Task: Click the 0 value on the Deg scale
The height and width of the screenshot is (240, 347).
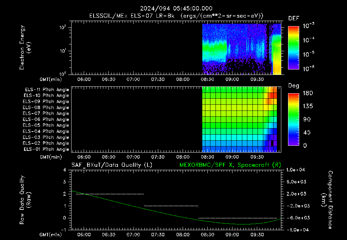Action: click(305, 145)
